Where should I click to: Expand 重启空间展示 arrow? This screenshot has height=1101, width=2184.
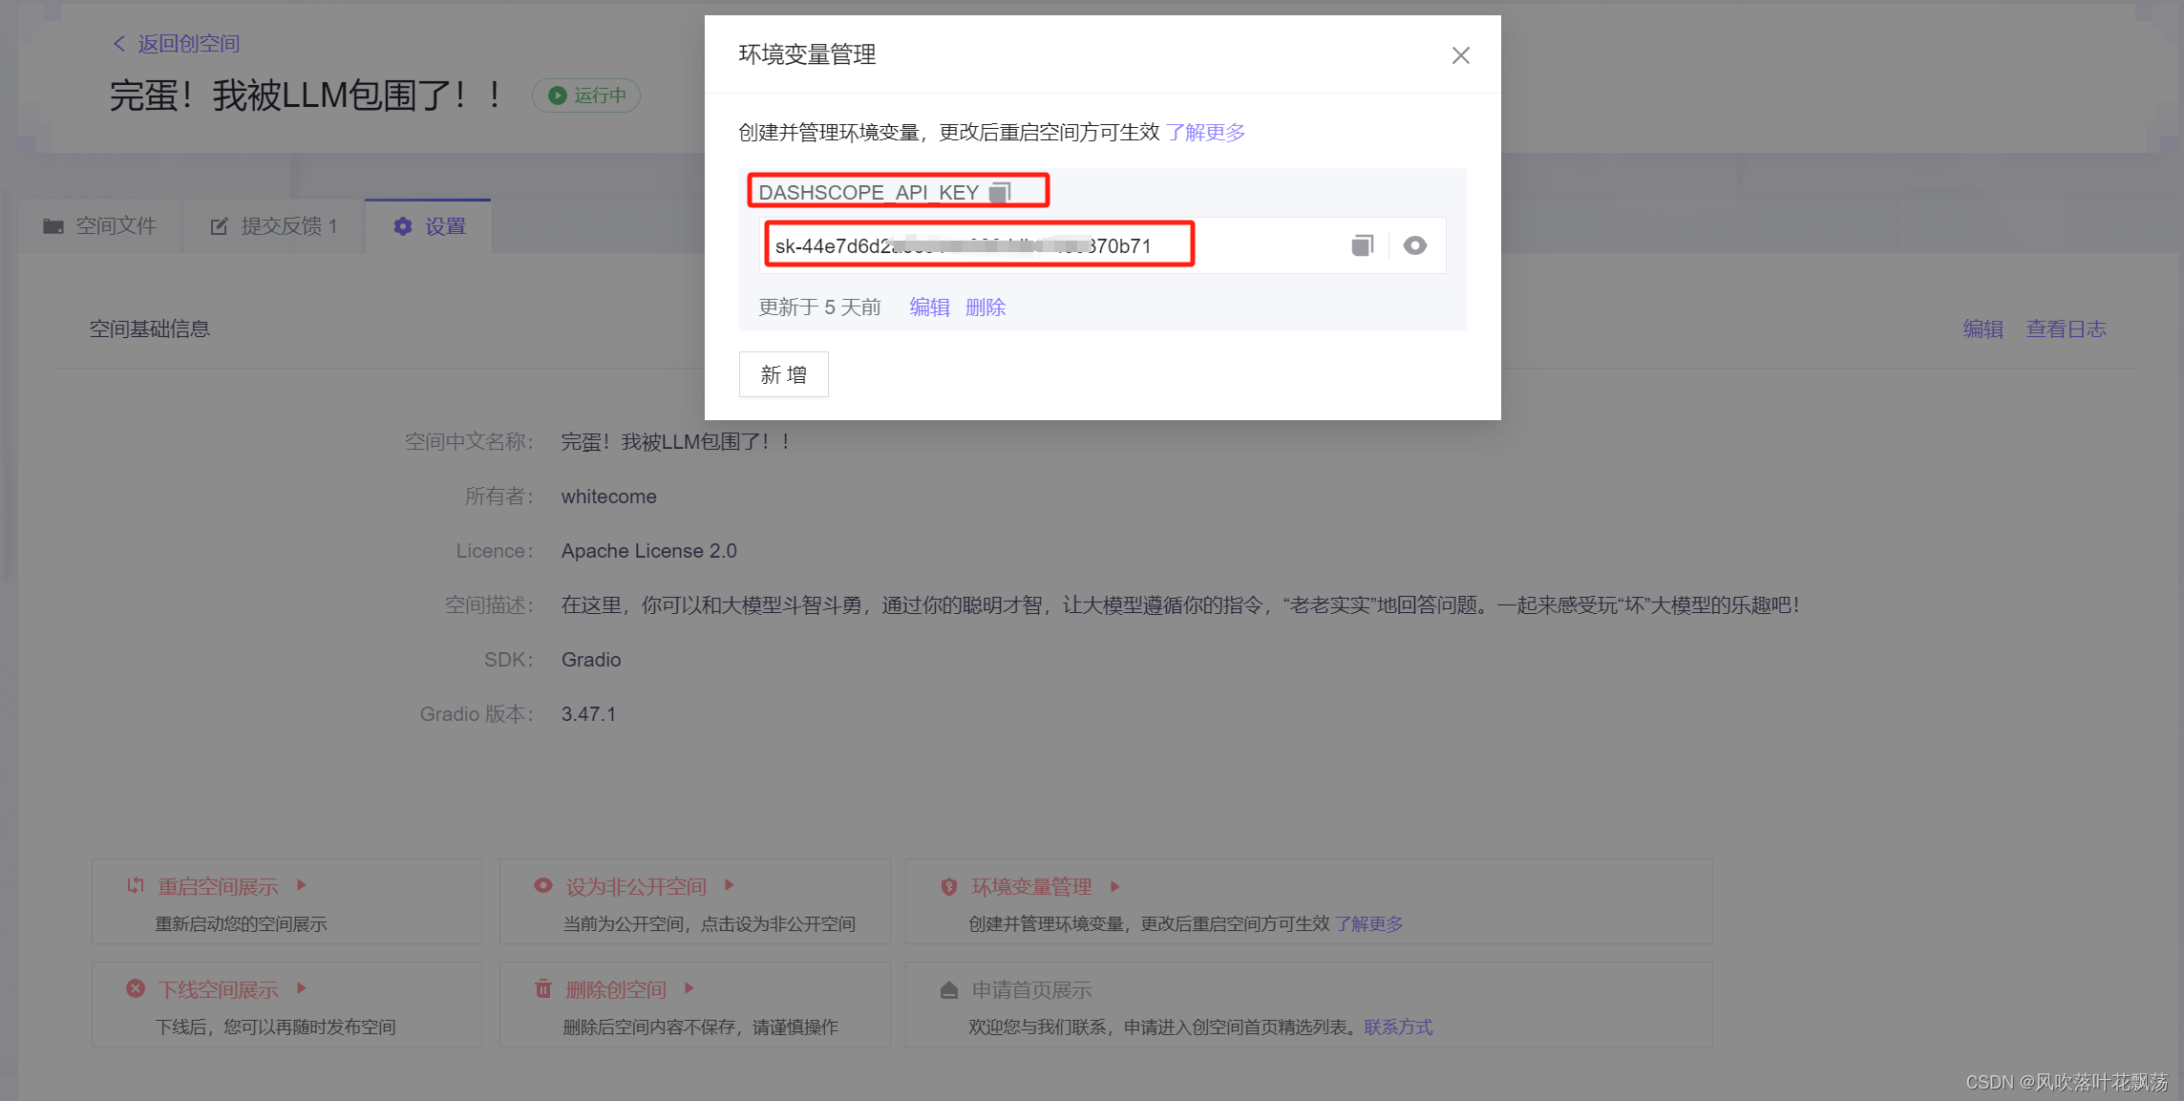point(302,885)
